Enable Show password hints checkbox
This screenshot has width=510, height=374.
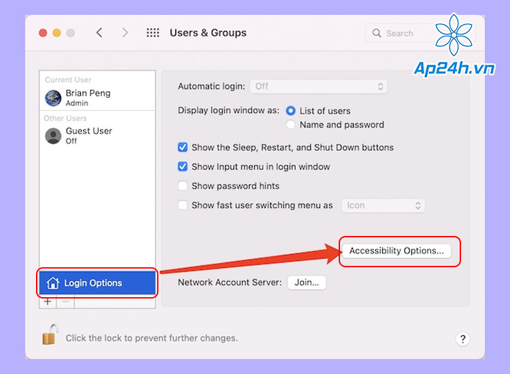(182, 186)
